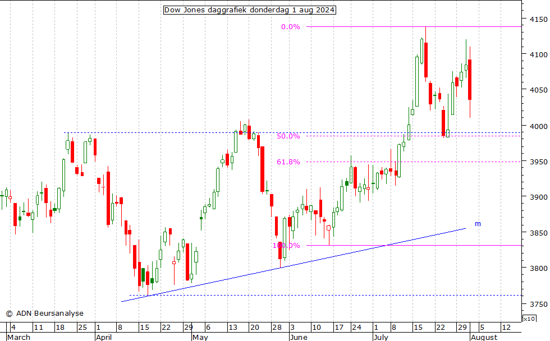Click the May '6' date label
Image resolution: width=550 pixels, height=341 pixels.
(x=208, y=328)
